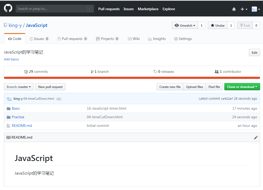263x190 pixels.
Task: View the 1 contributor page
Action: click(x=228, y=72)
